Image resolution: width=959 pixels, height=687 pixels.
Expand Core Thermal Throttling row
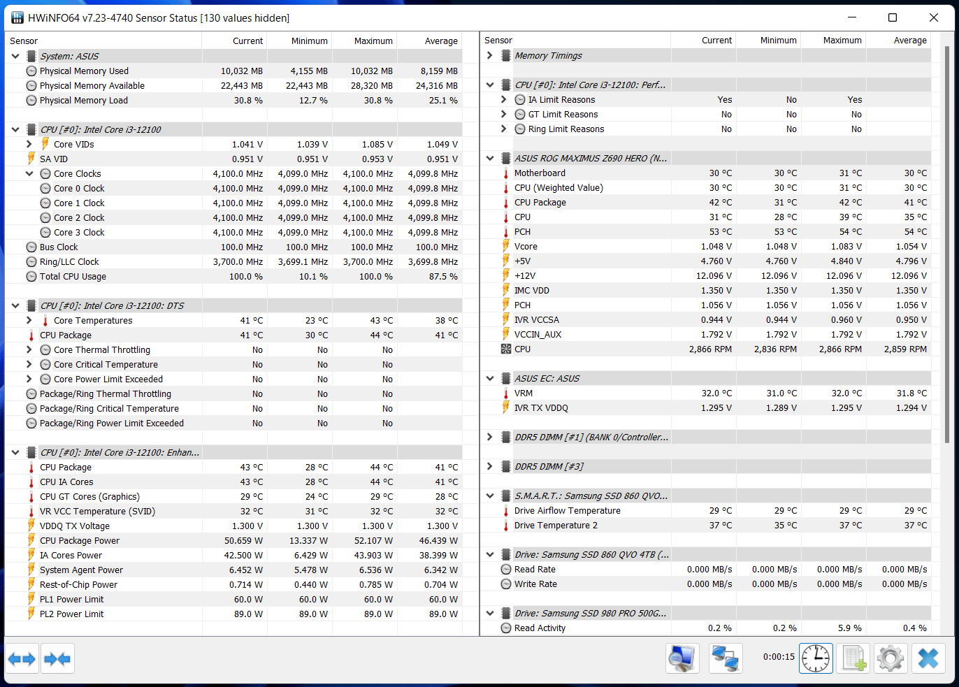point(29,349)
